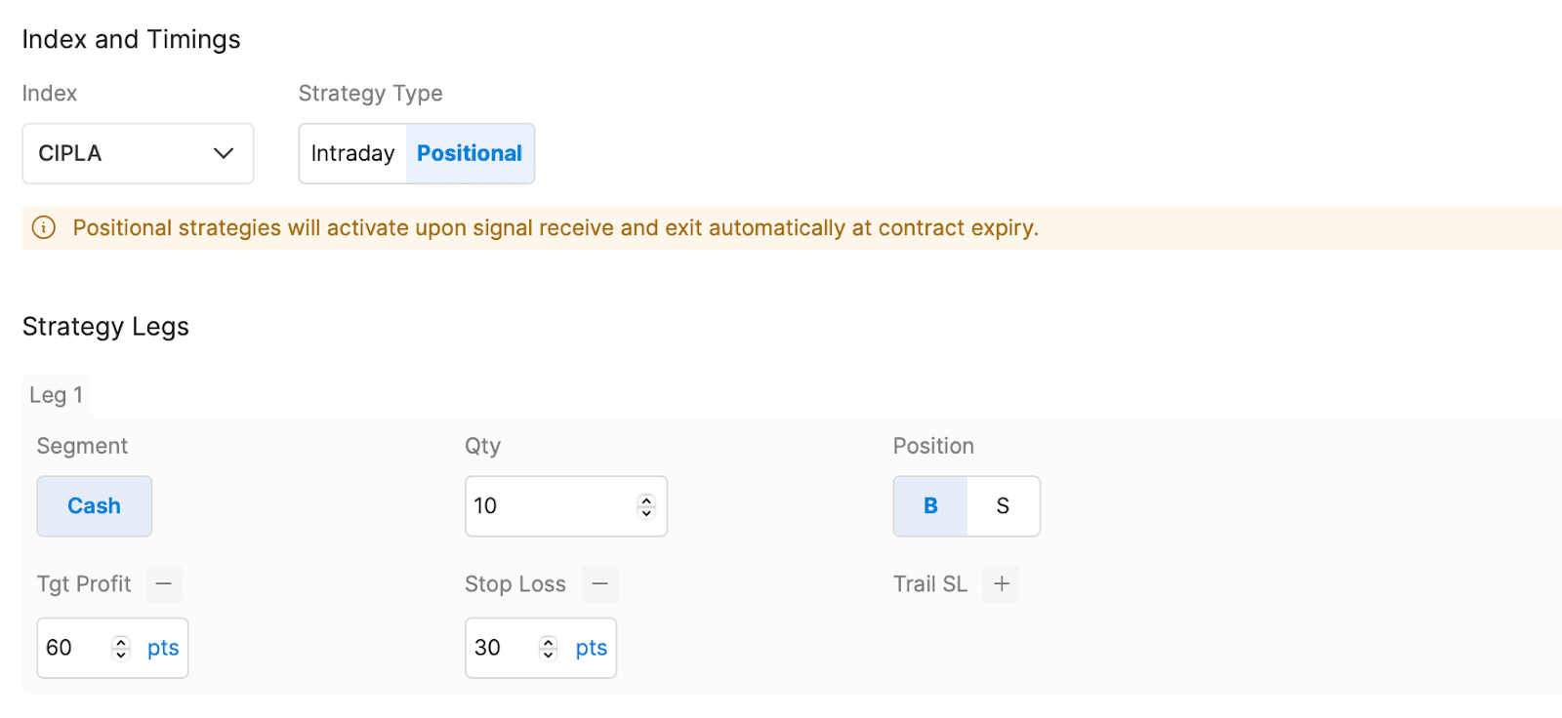Choose Buy position B

[930, 506]
